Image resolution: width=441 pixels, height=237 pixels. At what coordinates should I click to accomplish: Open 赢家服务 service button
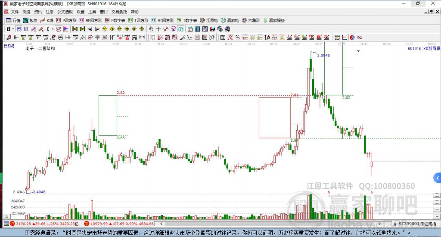coord(274,20)
